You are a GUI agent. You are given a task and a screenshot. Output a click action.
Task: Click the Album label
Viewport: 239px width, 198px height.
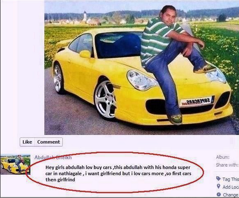[223, 157]
